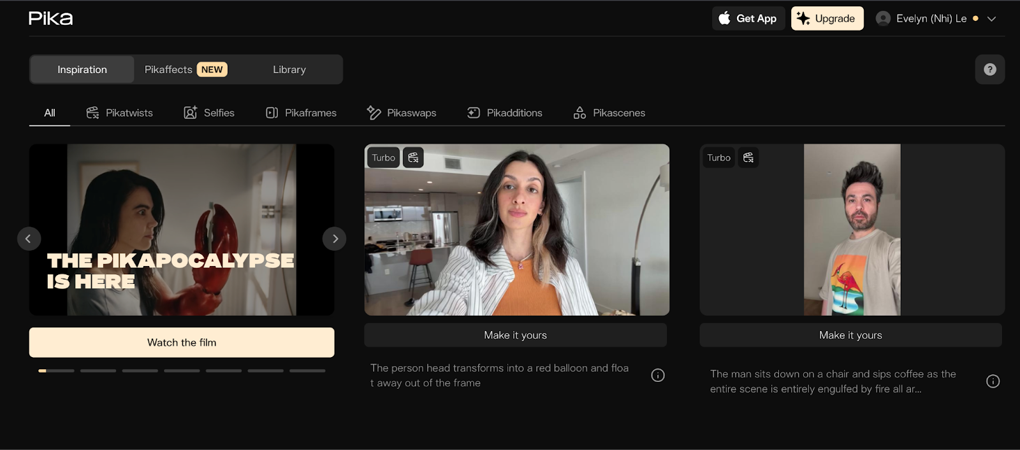Select the Pikatwists filter
This screenshot has width=1020, height=450.
point(120,113)
